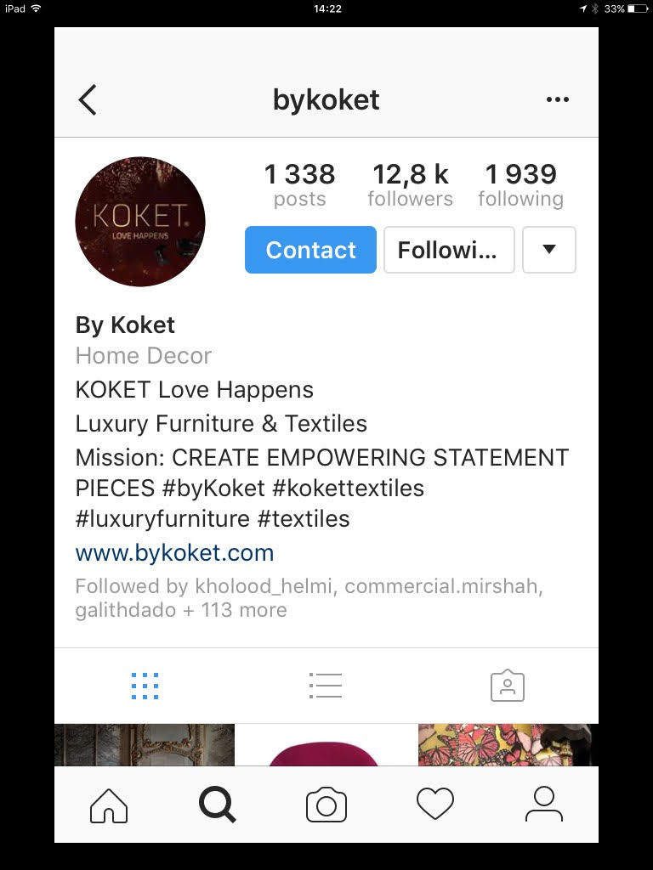Switch to grid view of posts
This screenshot has height=870, width=653.
coord(145,686)
